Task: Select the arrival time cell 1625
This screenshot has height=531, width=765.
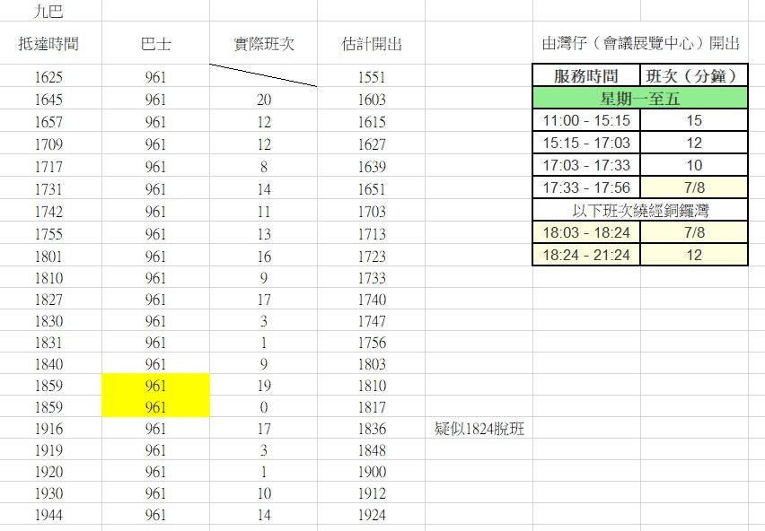Action: click(48, 77)
